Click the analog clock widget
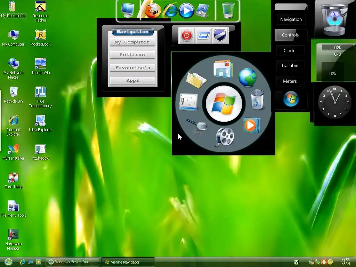The height and width of the screenshot is (267, 356). tap(335, 103)
